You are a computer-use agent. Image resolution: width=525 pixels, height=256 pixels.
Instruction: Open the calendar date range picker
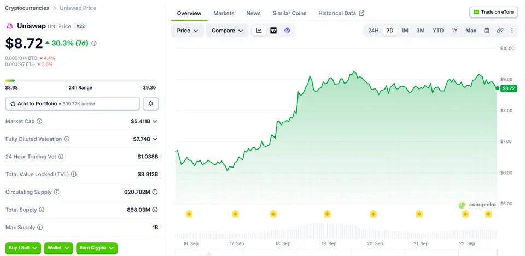[x=487, y=31]
